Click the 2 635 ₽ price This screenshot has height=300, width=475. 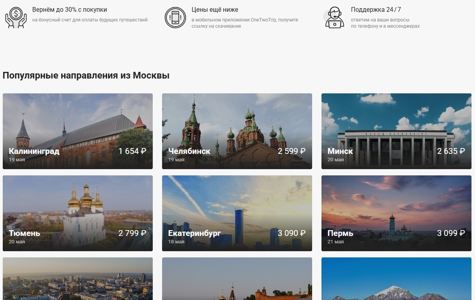coord(451,151)
